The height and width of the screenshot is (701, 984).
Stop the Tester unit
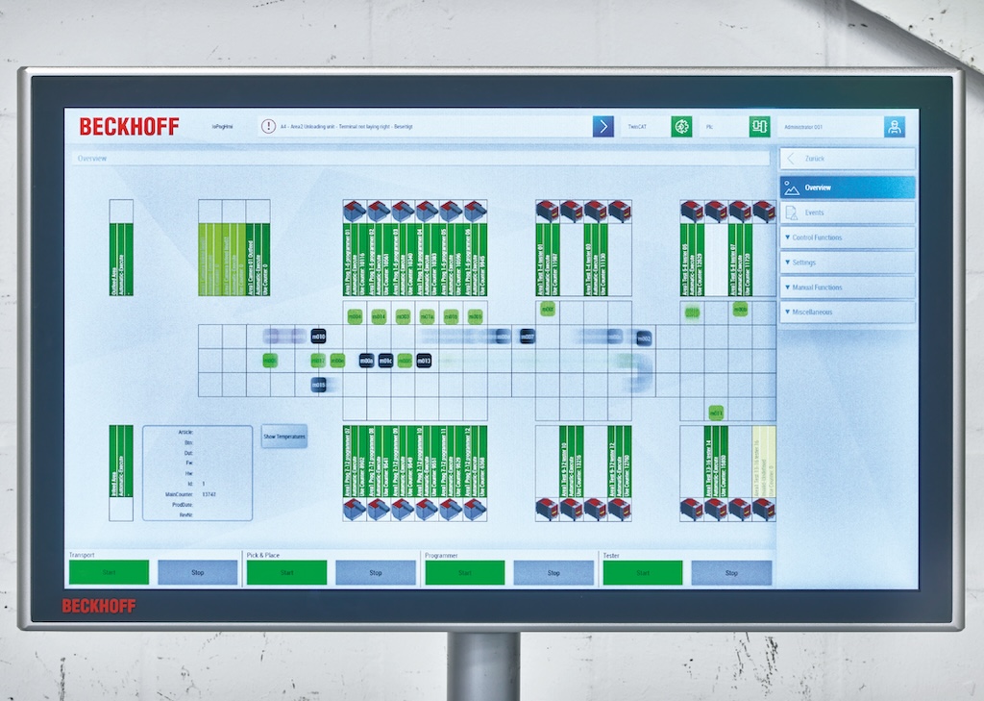tap(731, 572)
